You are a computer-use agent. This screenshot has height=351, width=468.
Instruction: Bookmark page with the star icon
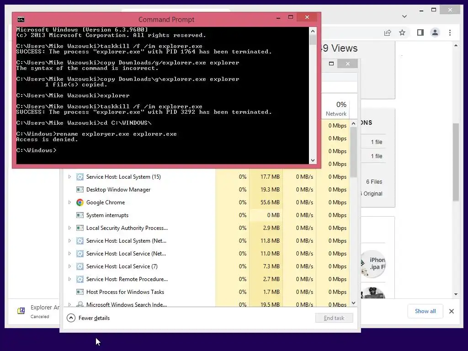pyautogui.click(x=402, y=32)
